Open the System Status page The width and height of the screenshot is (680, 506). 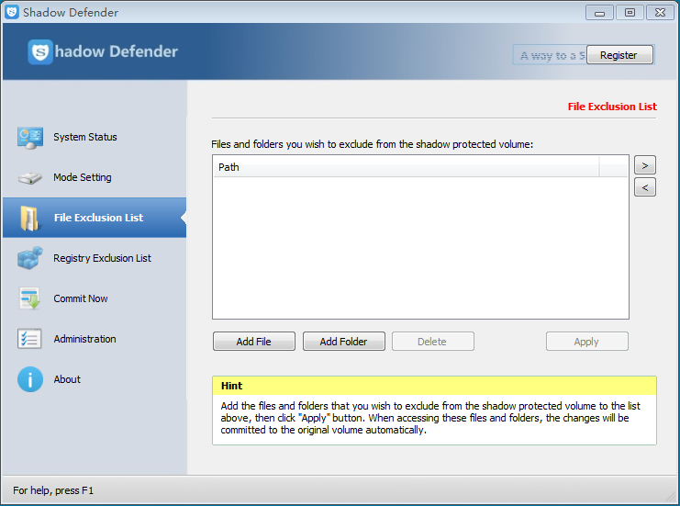click(x=85, y=138)
